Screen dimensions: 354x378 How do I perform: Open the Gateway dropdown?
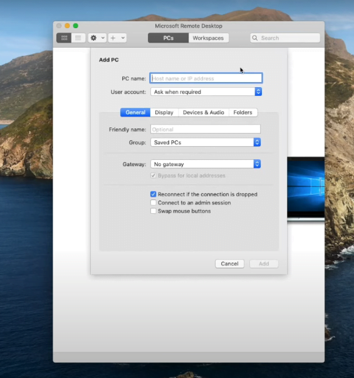point(206,164)
